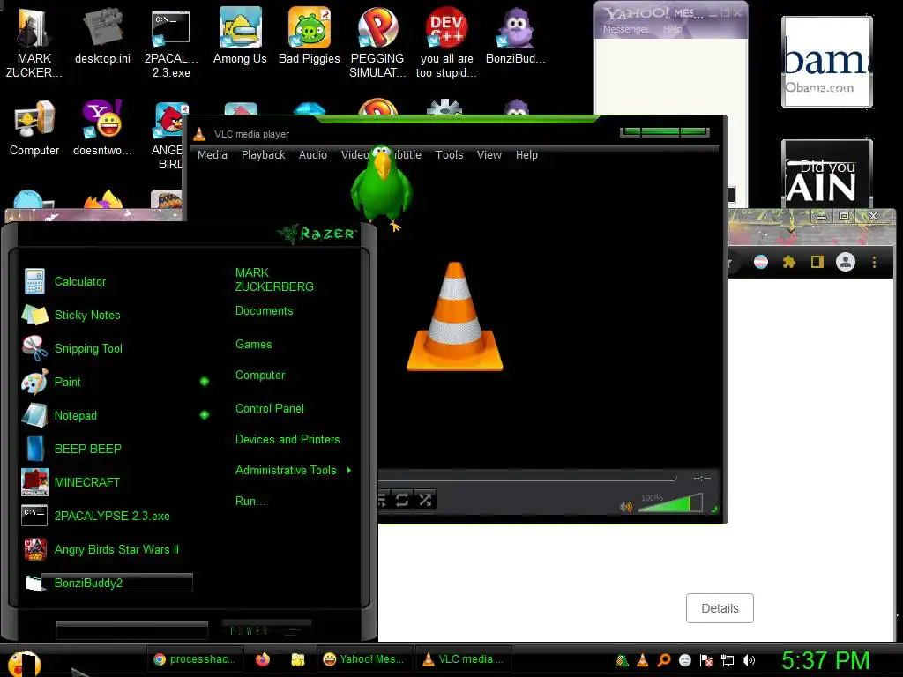
Task: Open the Chrome three-dot menu
Action: click(x=874, y=263)
